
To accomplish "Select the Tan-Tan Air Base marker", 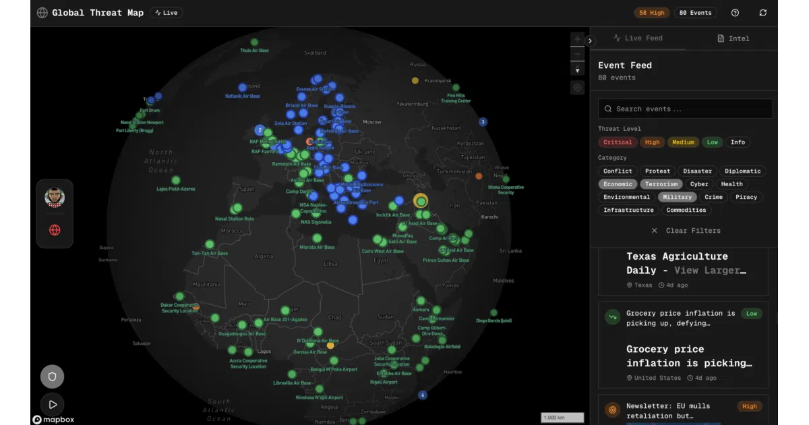I will [210, 244].
